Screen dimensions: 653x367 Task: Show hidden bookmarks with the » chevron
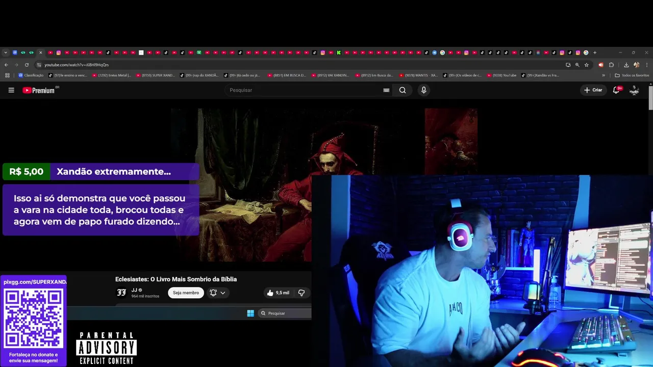pyautogui.click(x=604, y=75)
